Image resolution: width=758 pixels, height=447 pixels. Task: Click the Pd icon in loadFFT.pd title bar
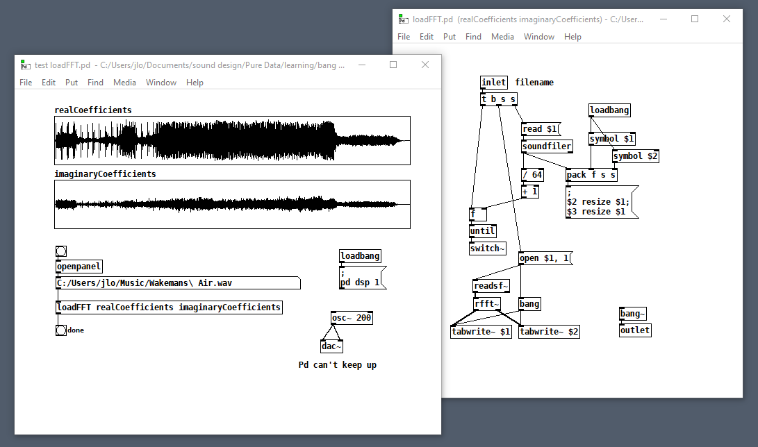pyautogui.click(x=403, y=19)
